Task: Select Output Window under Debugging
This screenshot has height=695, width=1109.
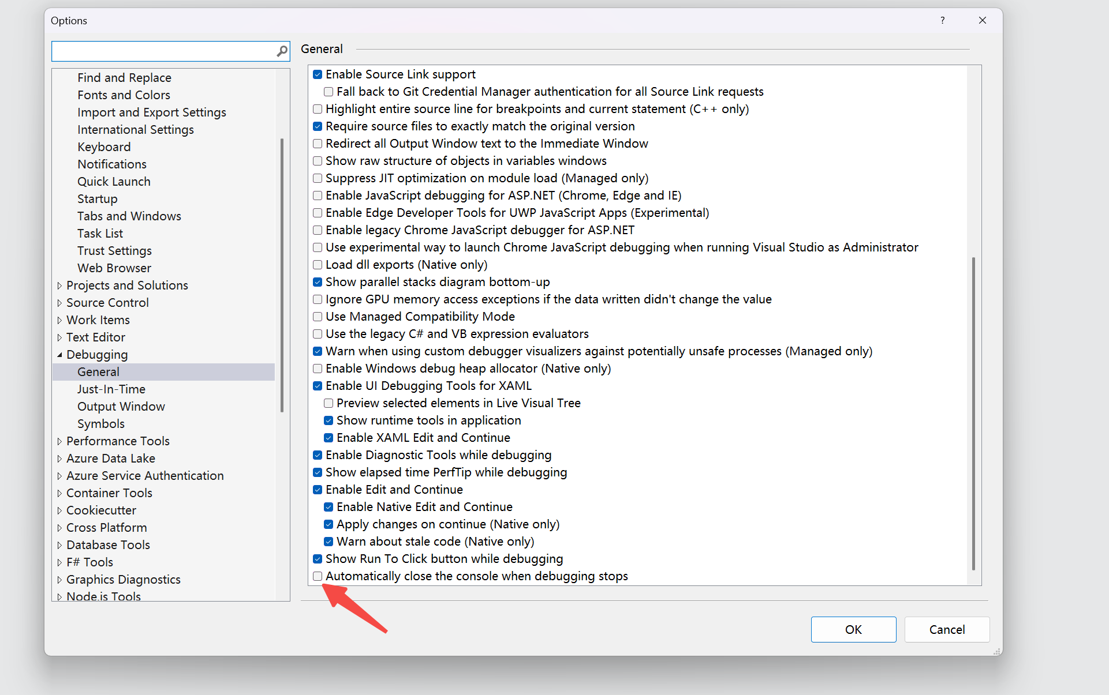Action: click(x=121, y=407)
